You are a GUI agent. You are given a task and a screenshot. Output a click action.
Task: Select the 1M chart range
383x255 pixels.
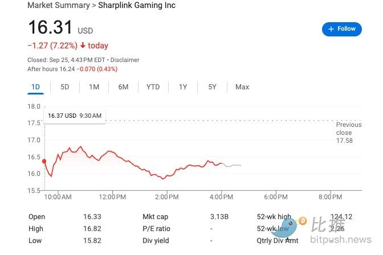[x=94, y=87]
